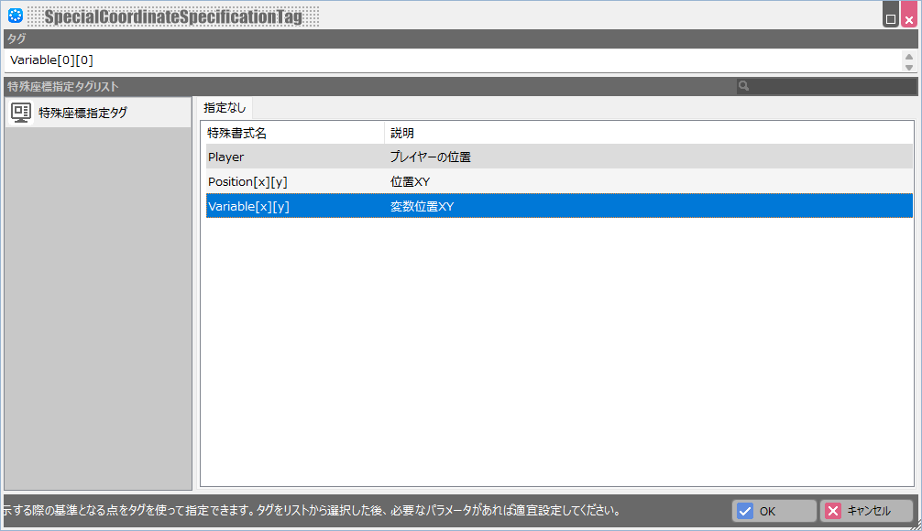Screen dimensions: 922x531
Task: Click the monitor icon beside 特殊座標指定タグ
Action: tap(21, 113)
